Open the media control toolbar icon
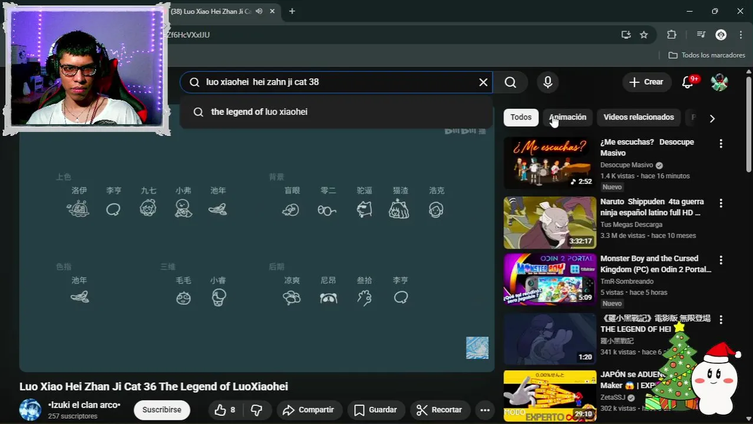753x424 pixels. [701, 35]
